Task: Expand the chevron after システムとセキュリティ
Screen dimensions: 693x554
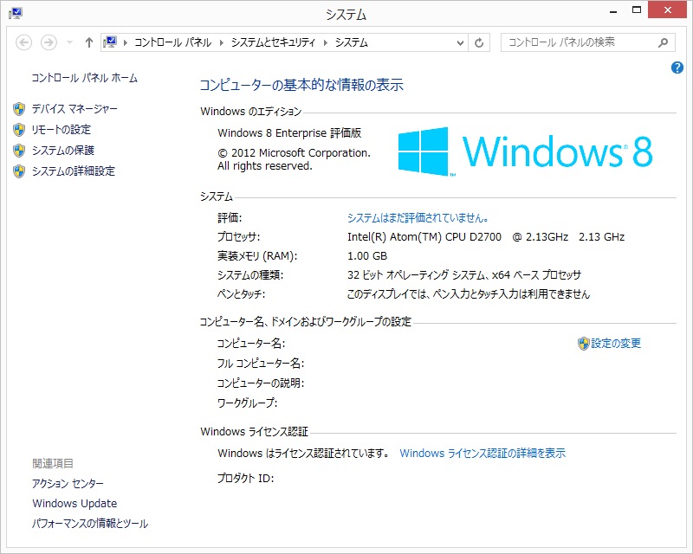Action: coord(326,42)
